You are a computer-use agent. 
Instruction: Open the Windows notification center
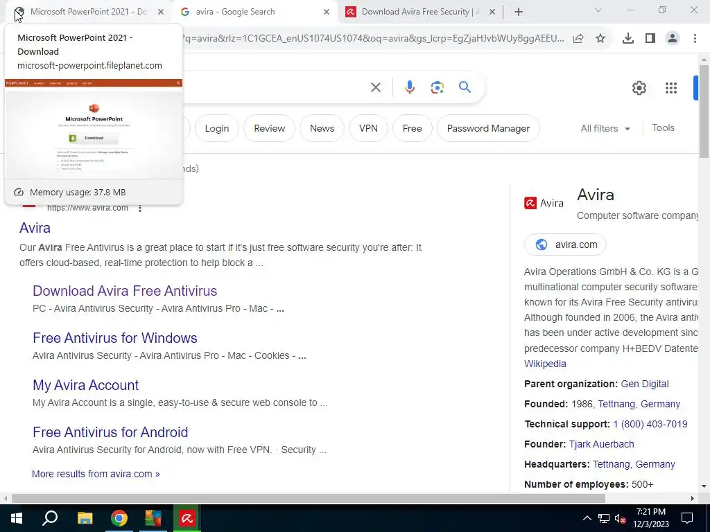(687, 518)
